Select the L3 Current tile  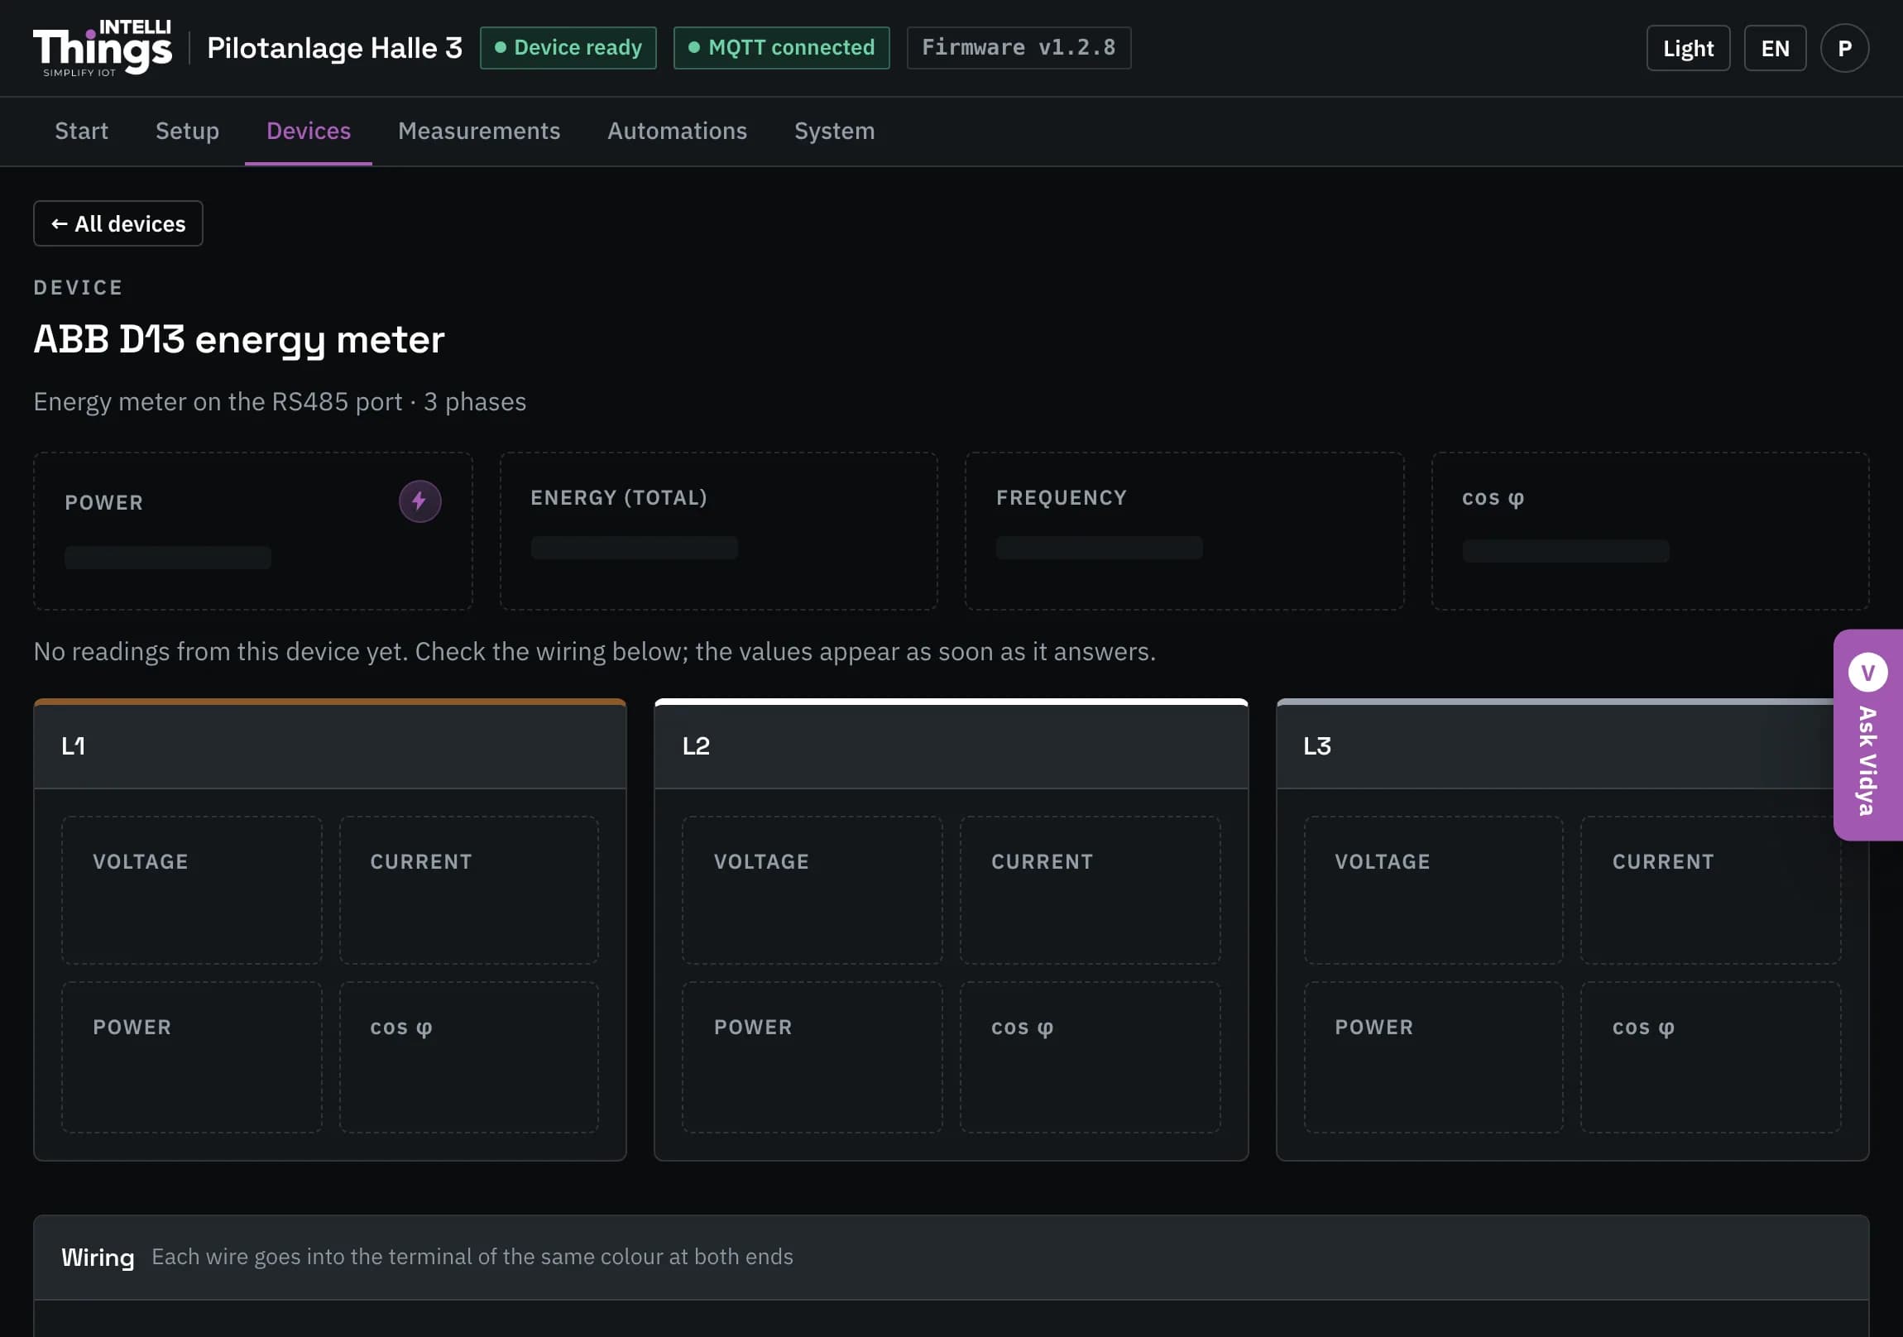coord(1711,890)
